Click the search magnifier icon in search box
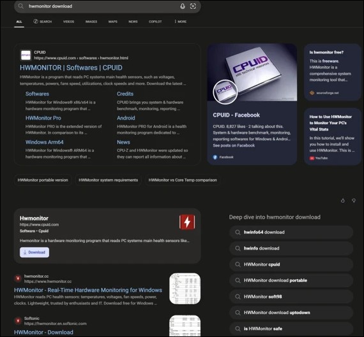 pos(21,6)
